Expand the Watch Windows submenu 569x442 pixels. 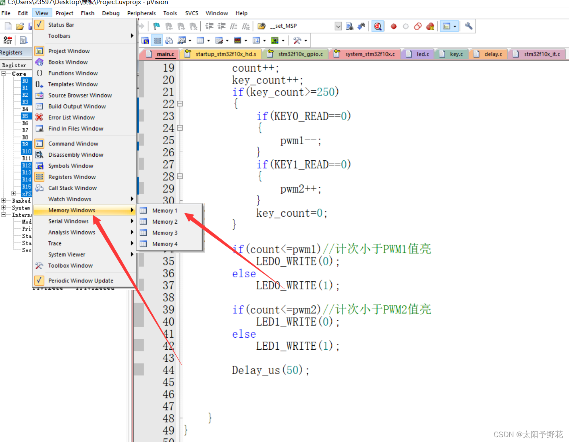tap(85, 199)
